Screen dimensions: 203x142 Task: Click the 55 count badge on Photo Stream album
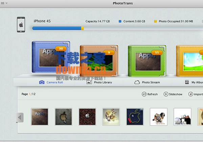pos(157,52)
